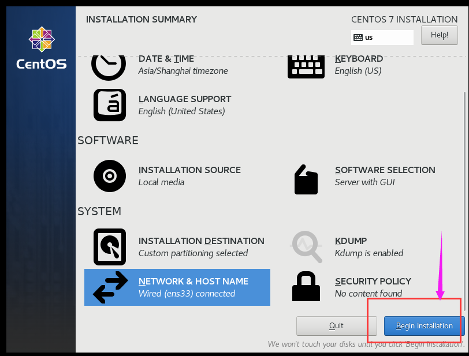Click the 'English (United States)' text
Image resolution: width=469 pixels, height=356 pixels.
point(181,111)
